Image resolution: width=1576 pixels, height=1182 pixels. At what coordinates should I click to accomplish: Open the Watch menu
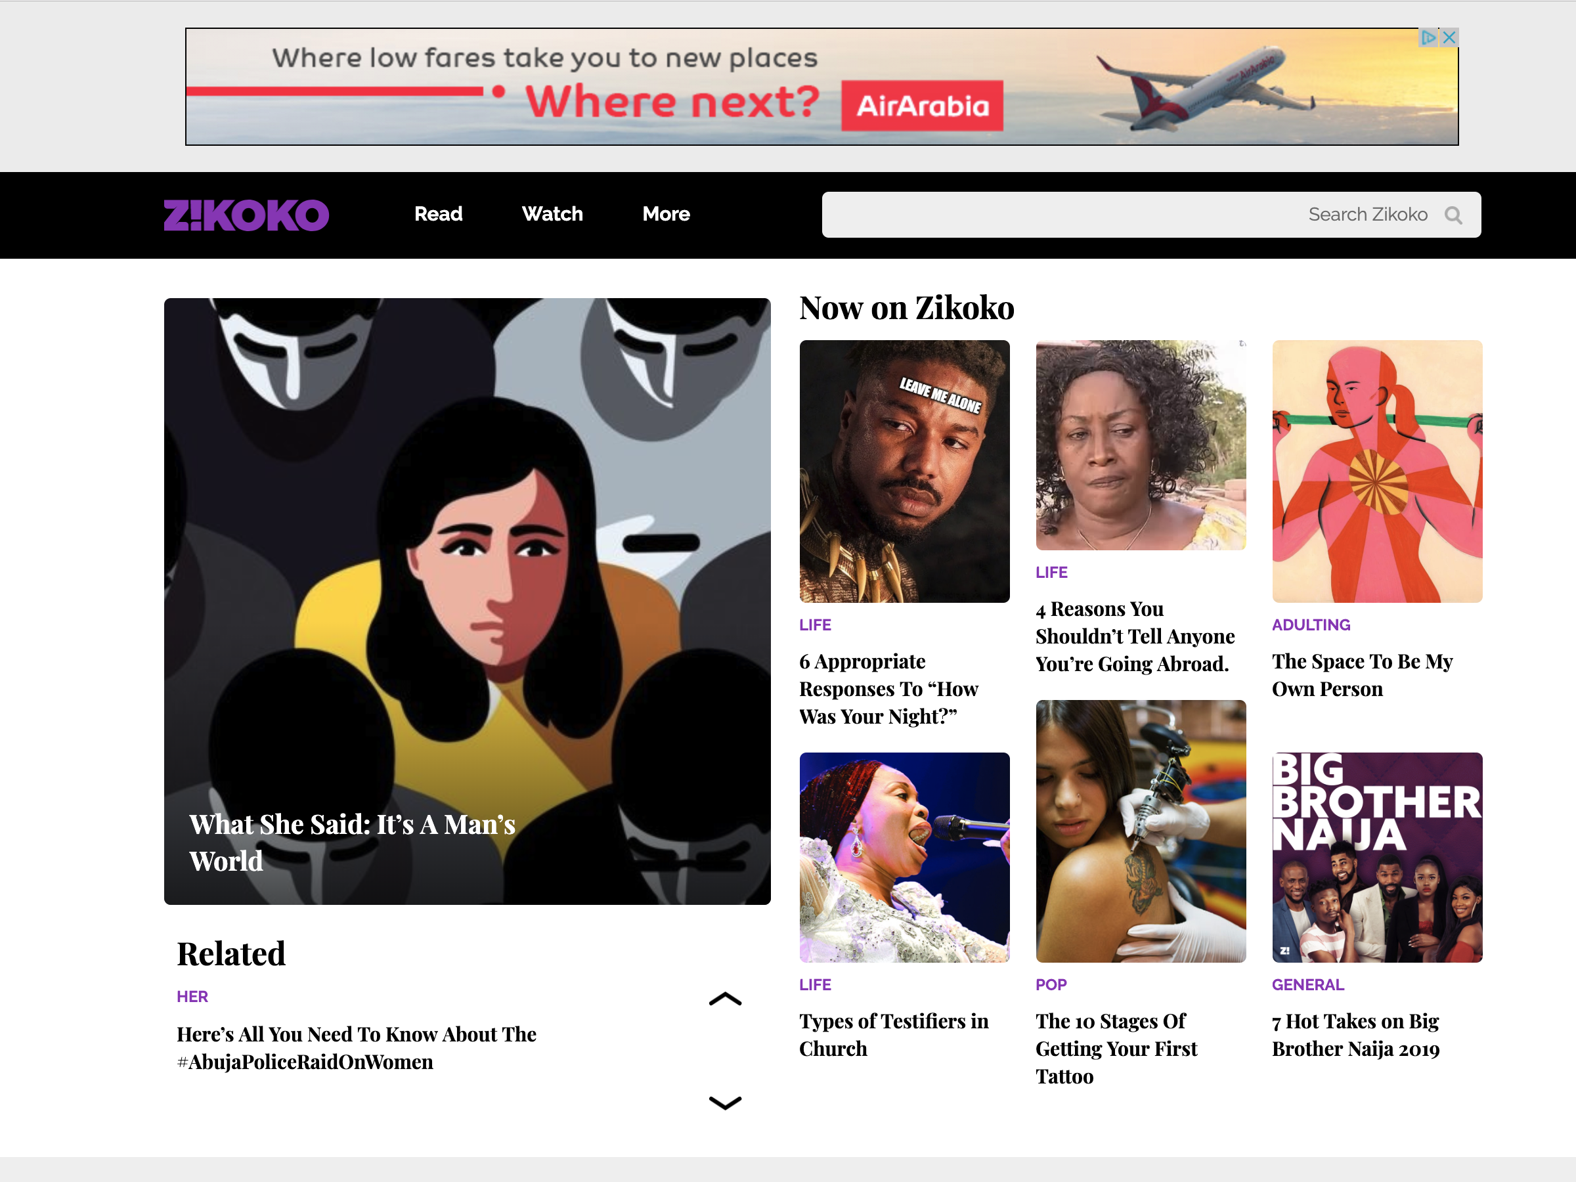pyautogui.click(x=552, y=213)
